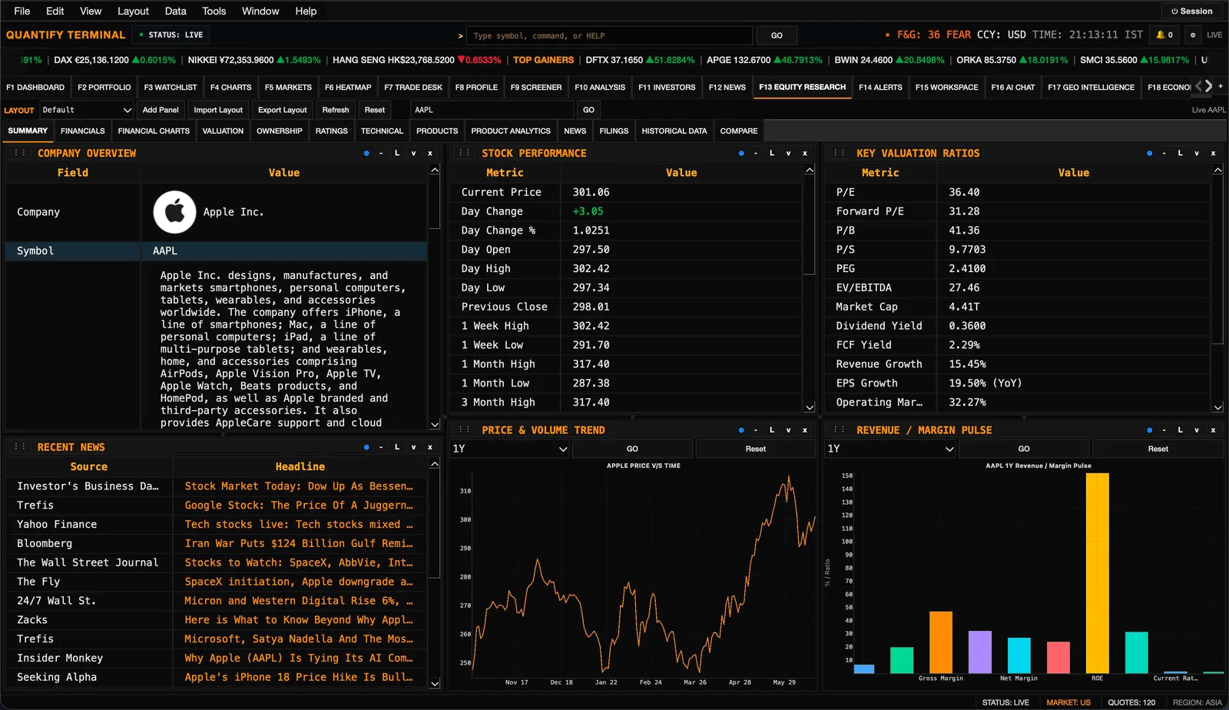Click GO in Revenue / Margin Pulse panel
The height and width of the screenshot is (710, 1229).
click(1024, 449)
